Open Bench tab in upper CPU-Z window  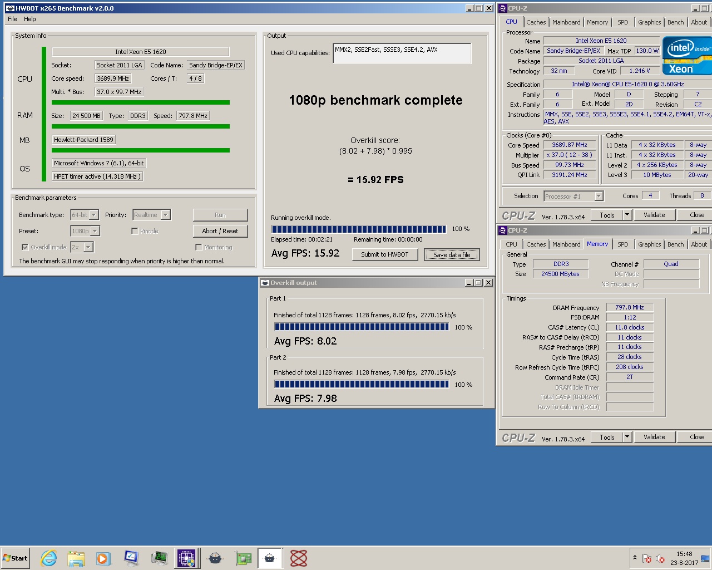coord(675,22)
